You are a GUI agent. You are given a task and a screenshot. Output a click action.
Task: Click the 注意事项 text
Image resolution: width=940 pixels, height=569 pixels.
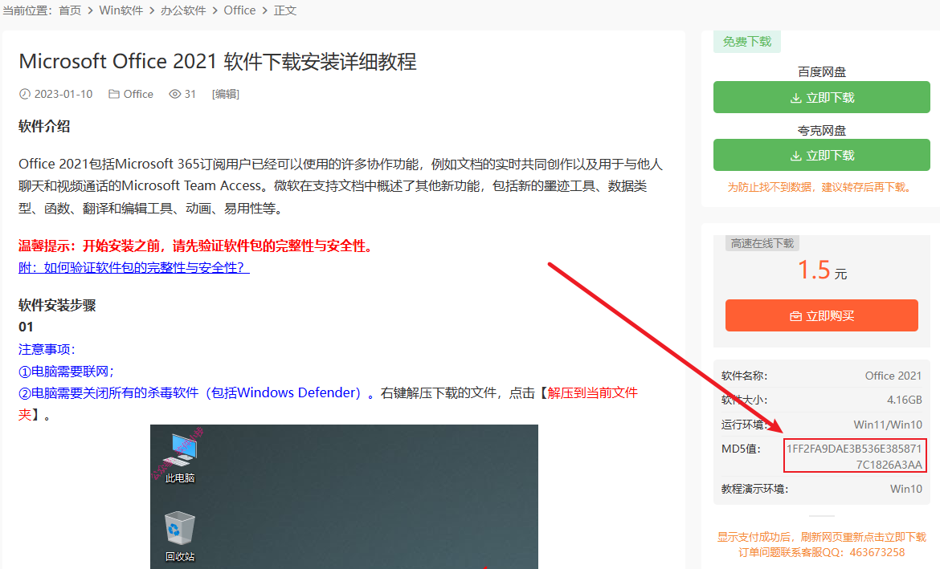[x=47, y=349]
